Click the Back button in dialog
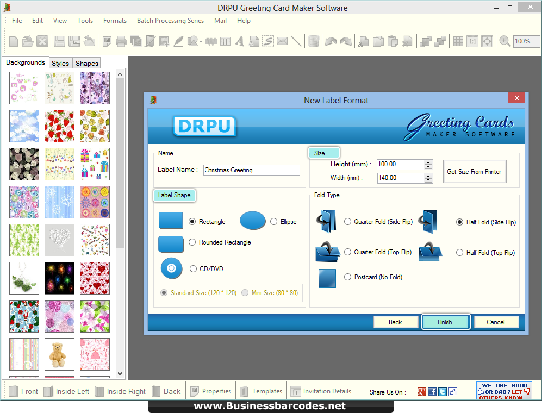The image size is (542, 413). [x=395, y=322]
